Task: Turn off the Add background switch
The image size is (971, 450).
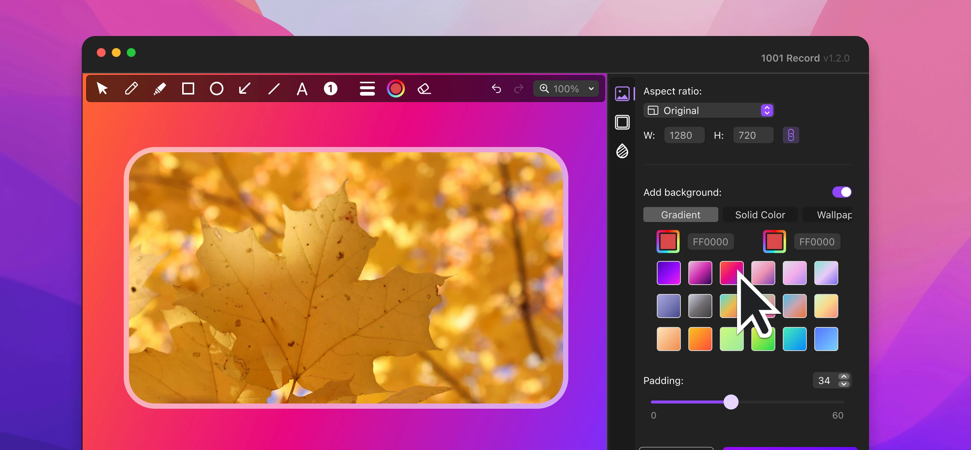Action: [841, 192]
